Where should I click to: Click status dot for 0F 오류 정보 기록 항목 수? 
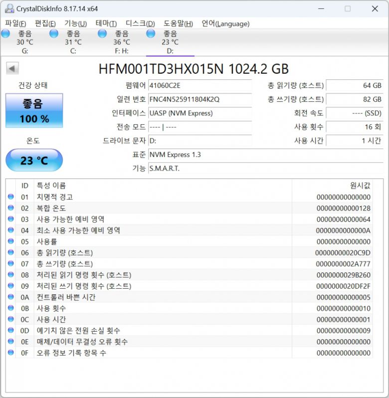pos(10,353)
